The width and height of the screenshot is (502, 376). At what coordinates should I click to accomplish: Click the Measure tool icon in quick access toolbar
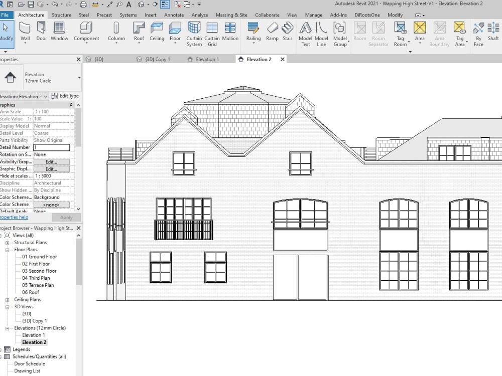(x=95, y=5)
